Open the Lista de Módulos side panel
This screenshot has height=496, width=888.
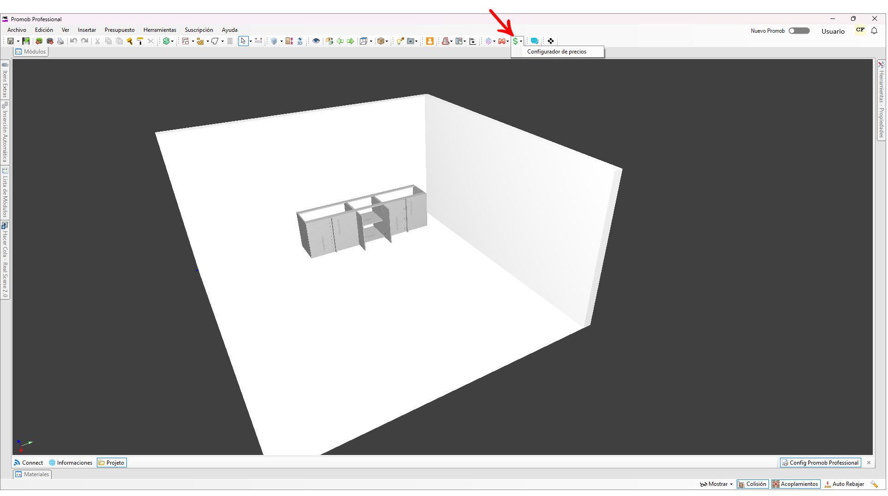[5, 193]
